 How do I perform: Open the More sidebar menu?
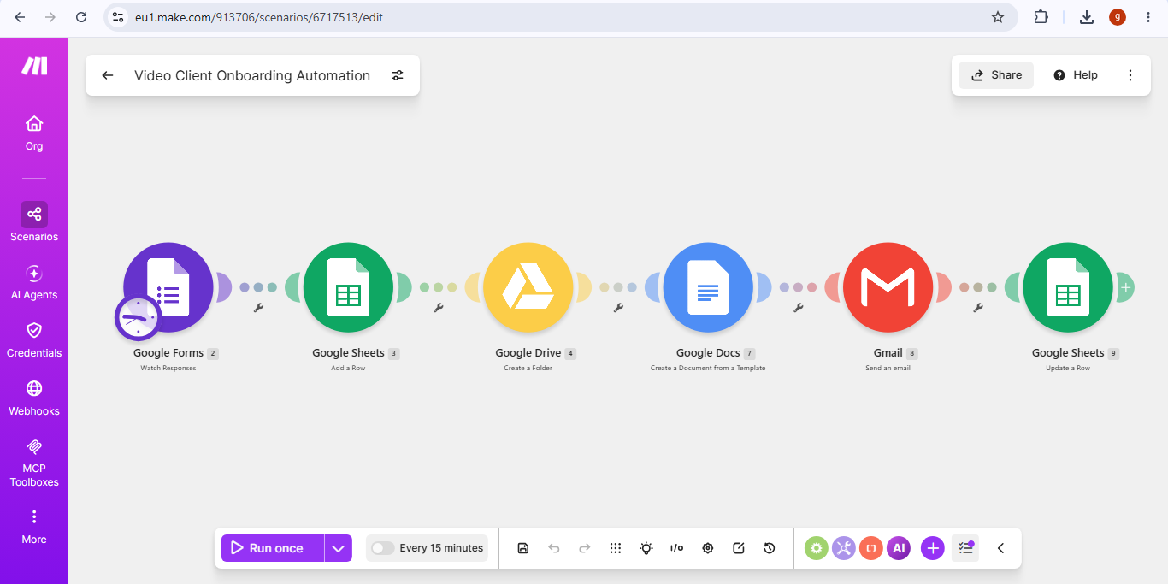click(34, 527)
